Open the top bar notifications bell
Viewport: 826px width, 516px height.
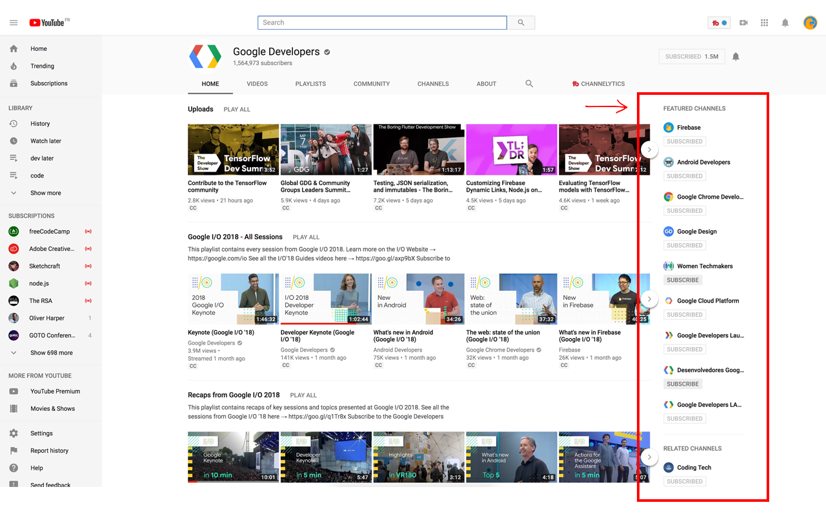click(x=785, y=23)
